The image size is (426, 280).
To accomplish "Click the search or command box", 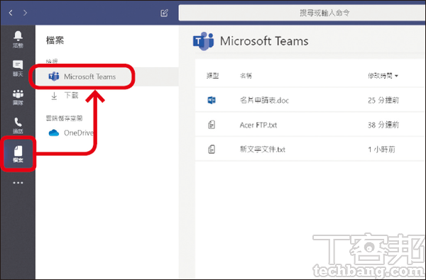I will click(x=302, y=13).
